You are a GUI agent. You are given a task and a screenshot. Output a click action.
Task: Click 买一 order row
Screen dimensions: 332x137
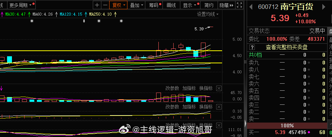click(287, 132)
